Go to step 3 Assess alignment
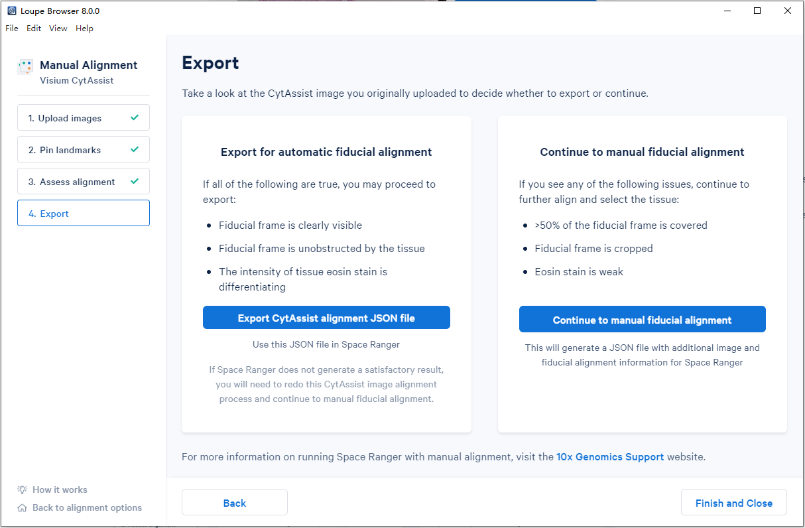 84,181
